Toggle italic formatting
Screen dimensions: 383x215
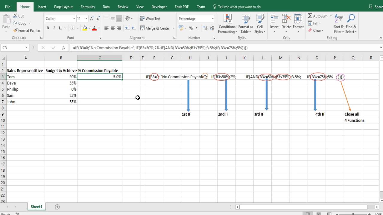(54, 28)
